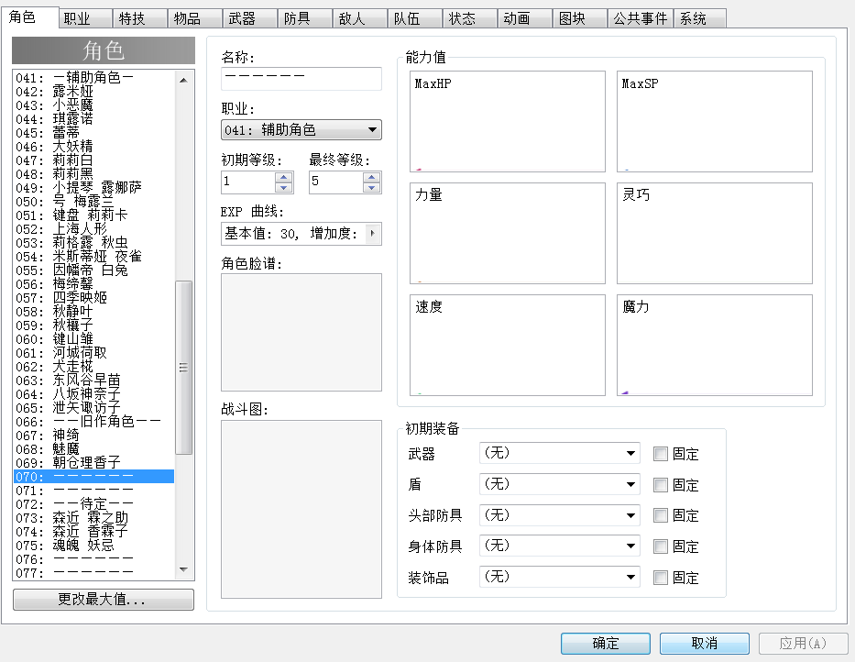This screenshot has width=855, height=662.
Task: Open the MaxSP parameter curve box
Action: [714, 121]
